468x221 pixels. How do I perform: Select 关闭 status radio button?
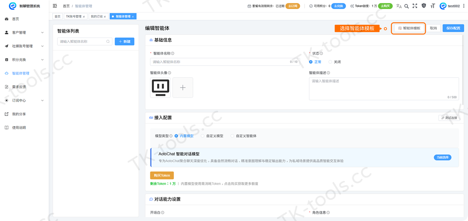(331, 62)
